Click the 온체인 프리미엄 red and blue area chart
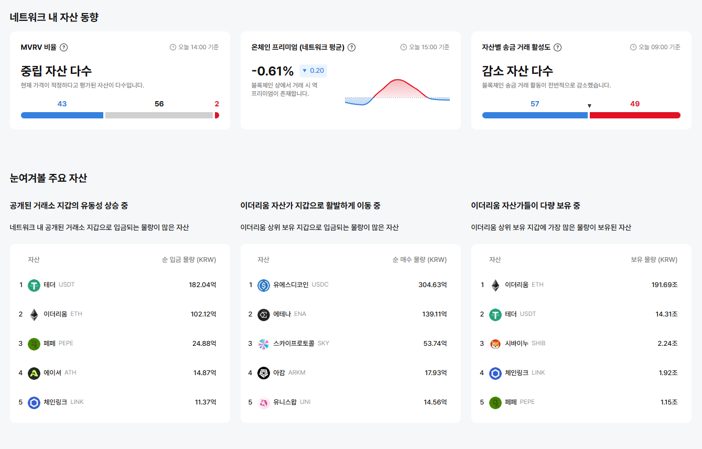702x449 pixels. point(397,92)
